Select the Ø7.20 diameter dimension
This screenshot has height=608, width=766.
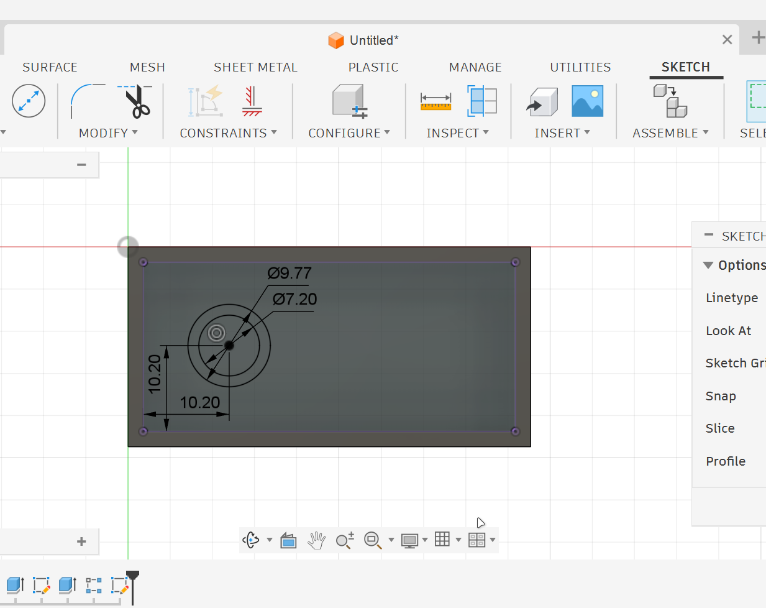pos(295,299)
